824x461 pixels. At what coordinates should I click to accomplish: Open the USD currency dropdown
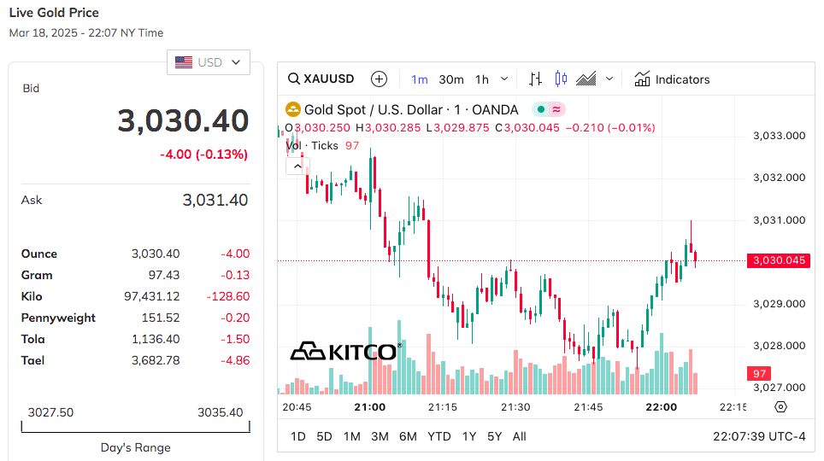209,62
